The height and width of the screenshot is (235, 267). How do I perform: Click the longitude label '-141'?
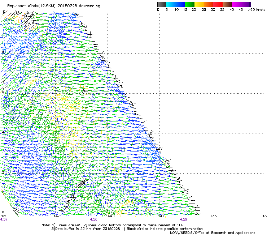[x=160, y=216]
